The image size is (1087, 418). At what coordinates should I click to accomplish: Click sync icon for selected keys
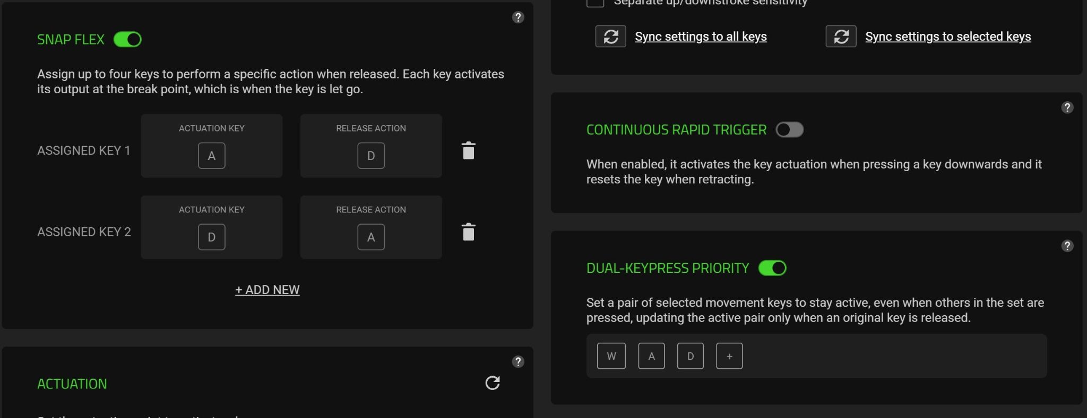click(x=841, y=37)
